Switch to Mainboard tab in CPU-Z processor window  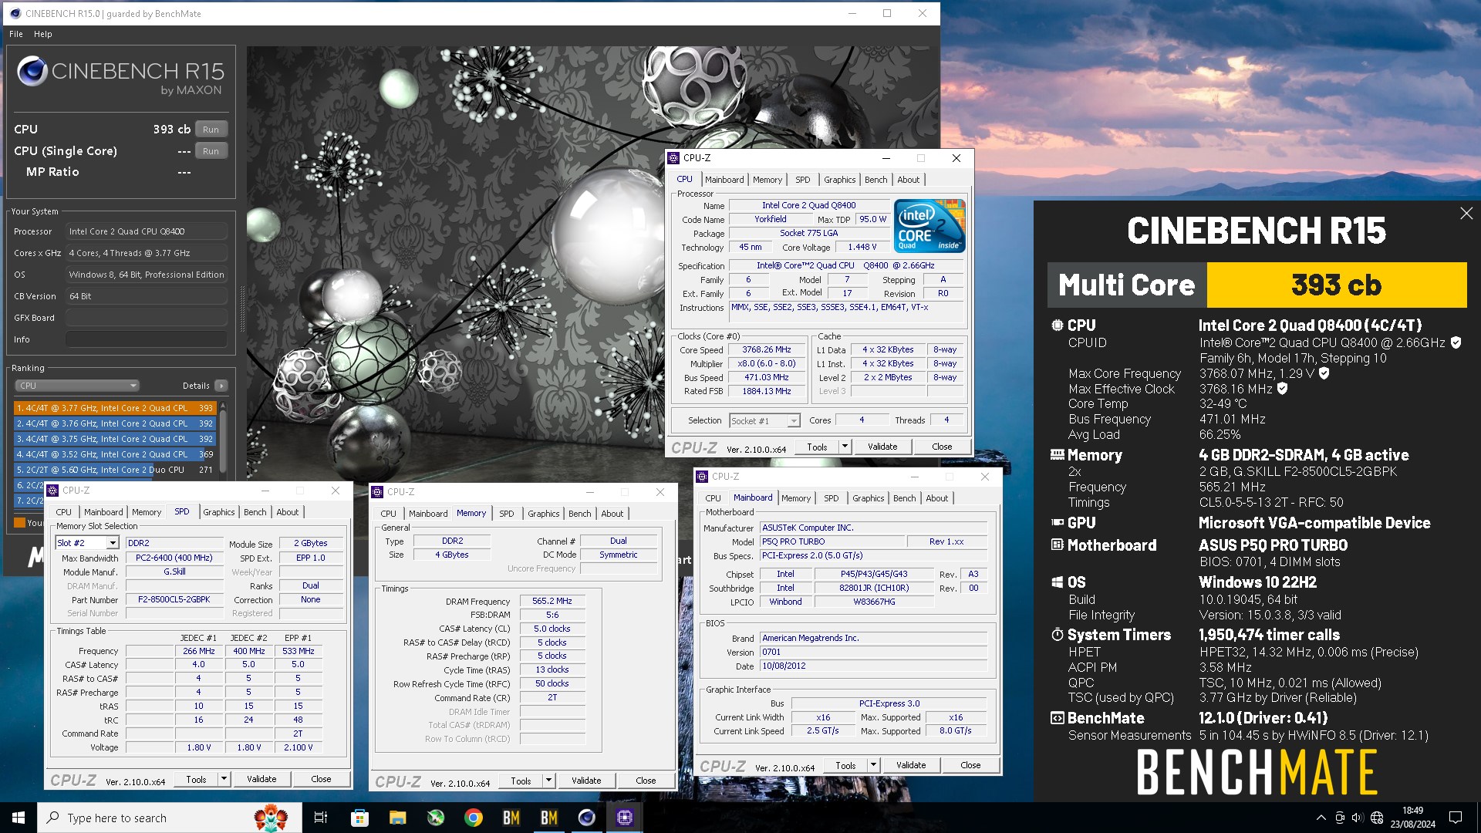[724, 180]
